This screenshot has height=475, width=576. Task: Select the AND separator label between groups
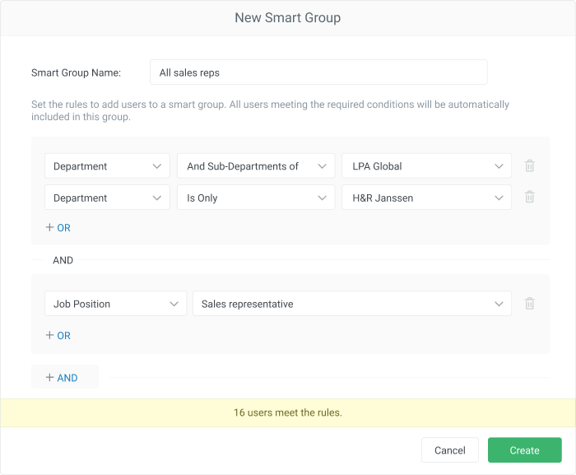pyautogui.click(x=63, y=260)
